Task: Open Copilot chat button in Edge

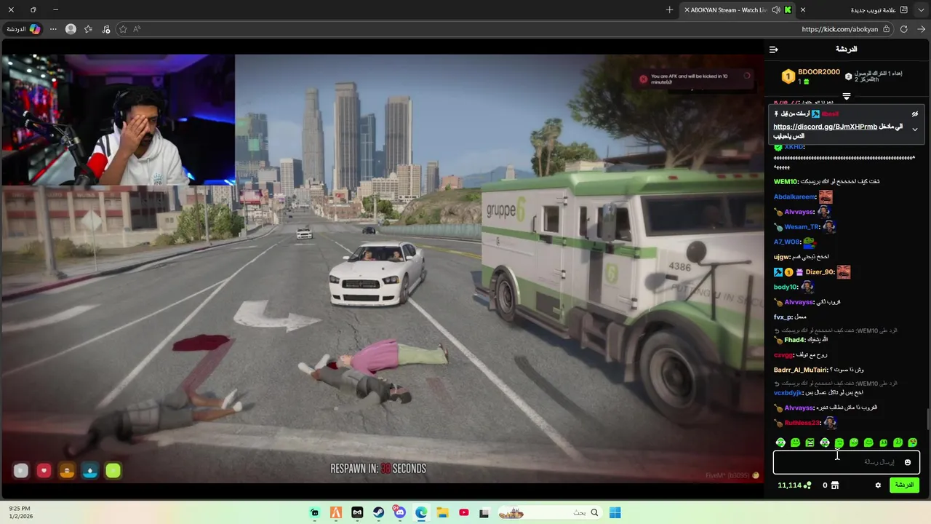Action: (x=23, y=29)
